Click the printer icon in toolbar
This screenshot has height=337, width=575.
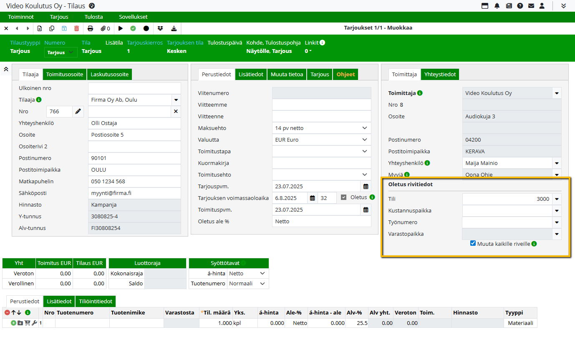[x=90, y=28]
